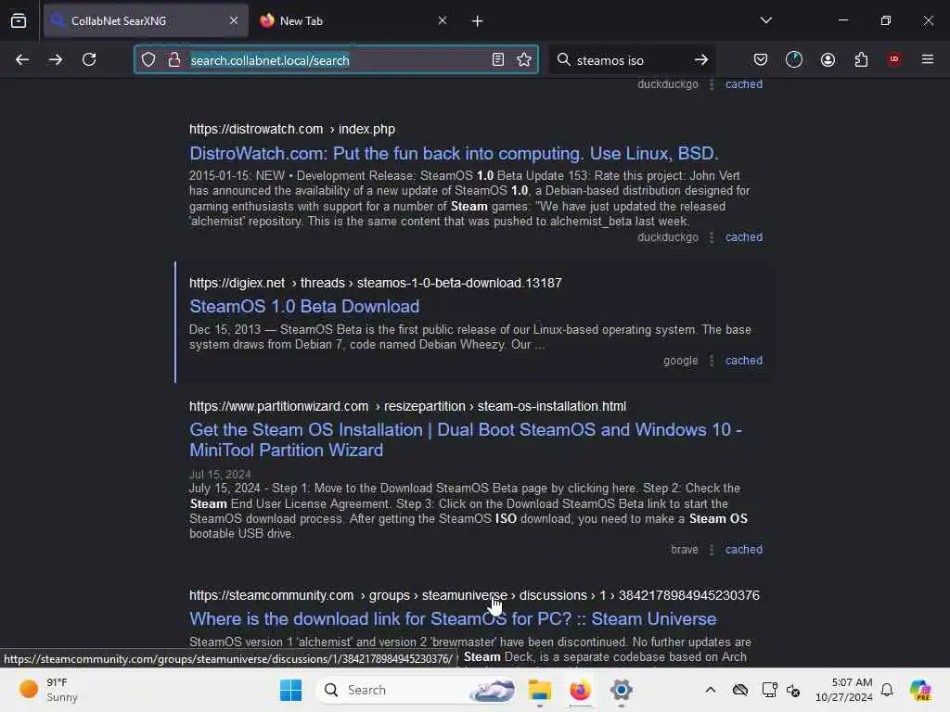Go back using the back arrow

click(22, 59)
